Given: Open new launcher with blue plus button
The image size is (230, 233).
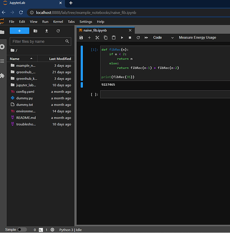Looking at the screenshot, I should coord(20,31).
